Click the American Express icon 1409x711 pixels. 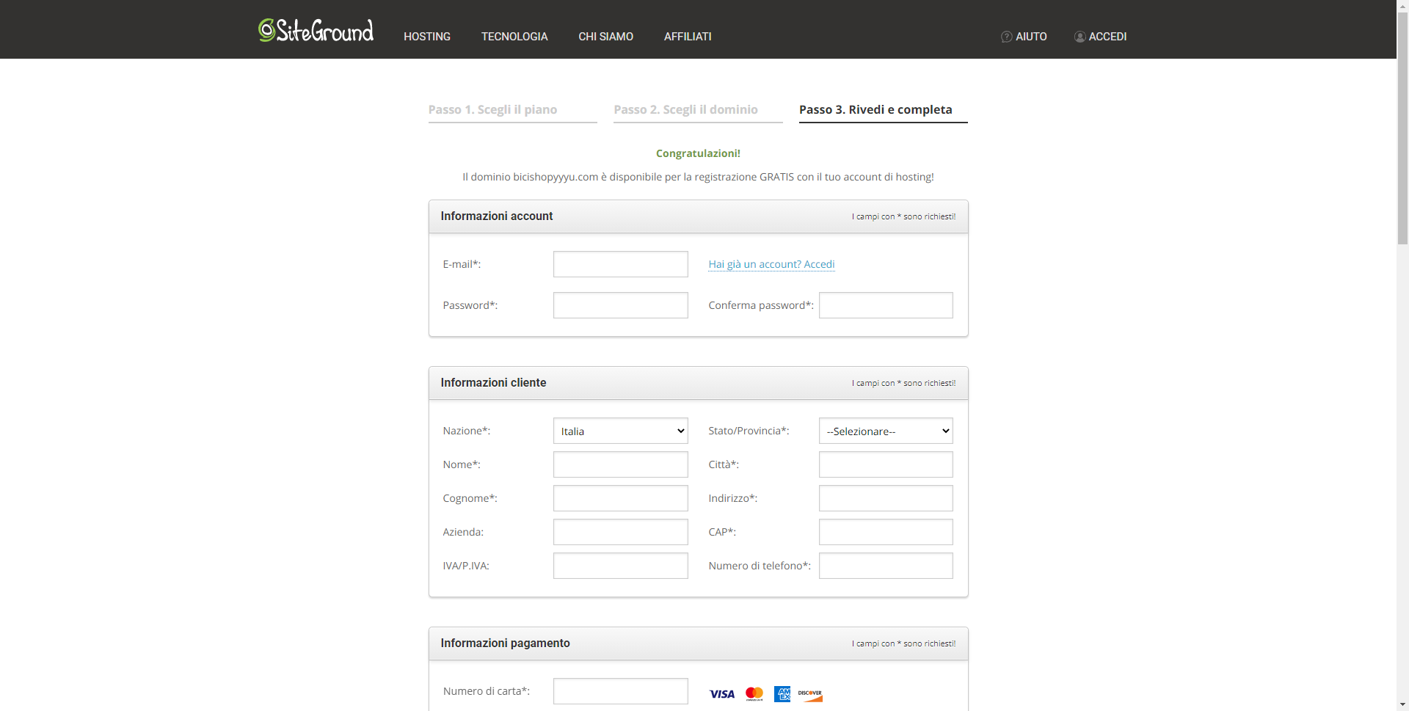(782, 694)
